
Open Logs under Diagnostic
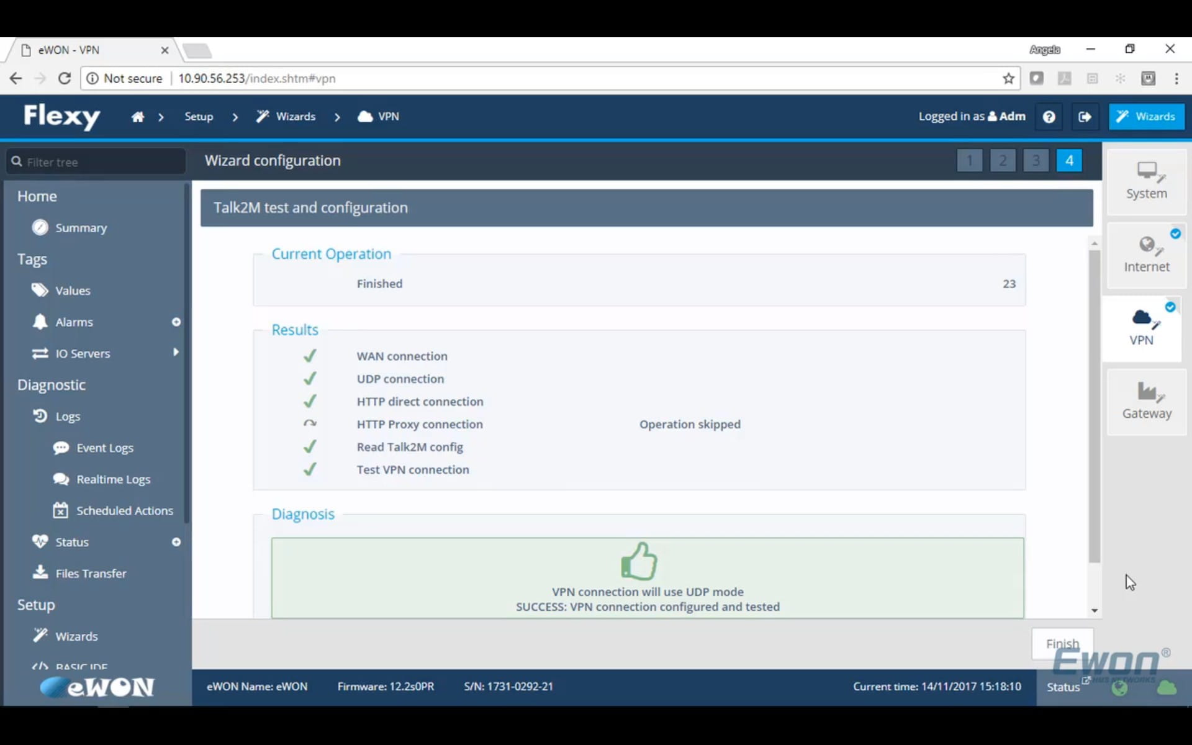pyautogui.click(x=68, y=417)
